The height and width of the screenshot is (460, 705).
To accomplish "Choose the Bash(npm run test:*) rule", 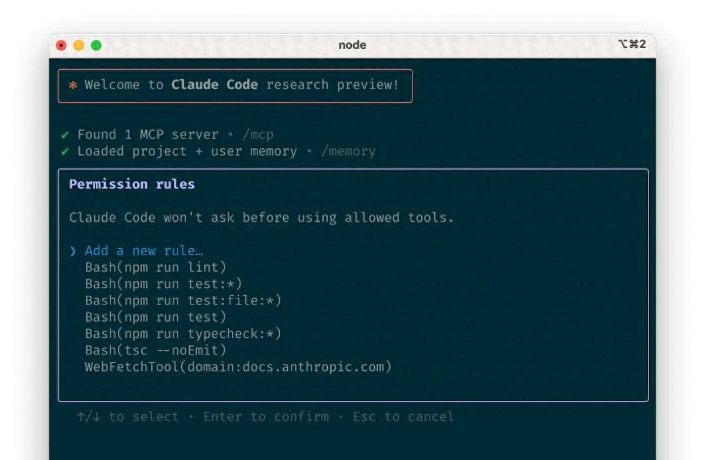I will click(163, 284).
